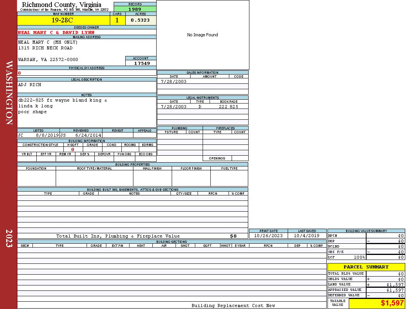Viewport: 406px width, 309px height.
Task: Click the ADJ RICH legal description text
Action: (30, 85)
